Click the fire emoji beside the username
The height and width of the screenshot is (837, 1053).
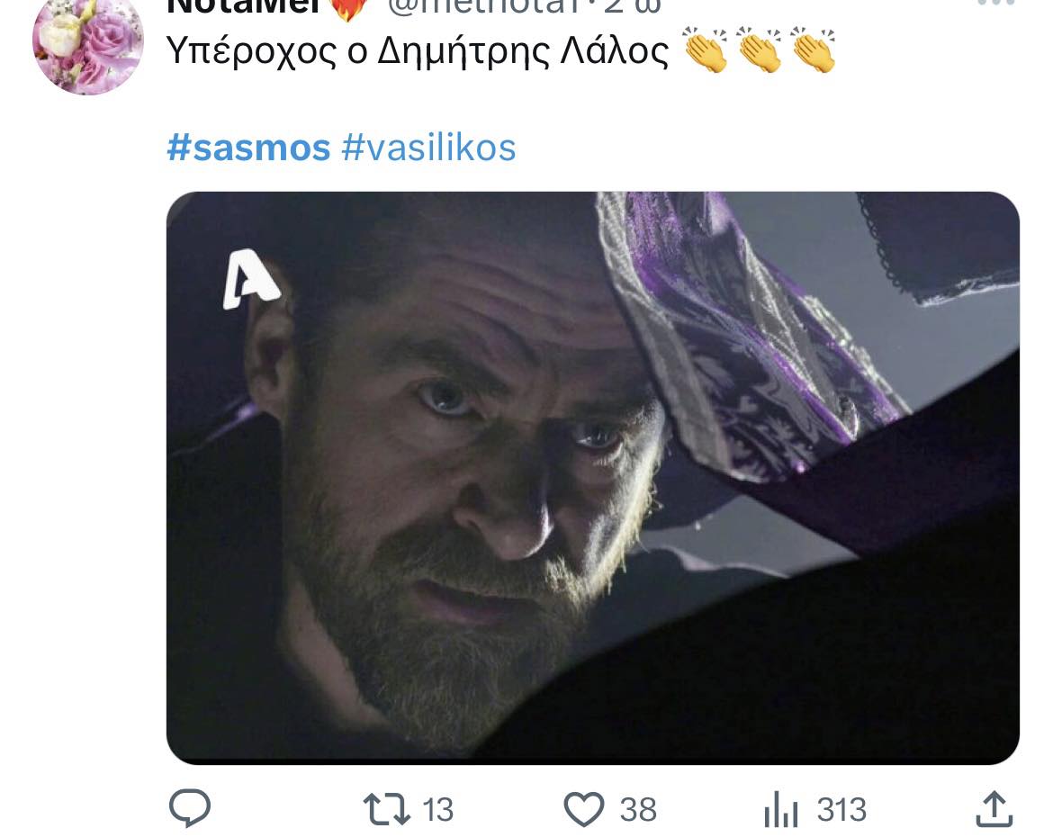click(349, 8)
